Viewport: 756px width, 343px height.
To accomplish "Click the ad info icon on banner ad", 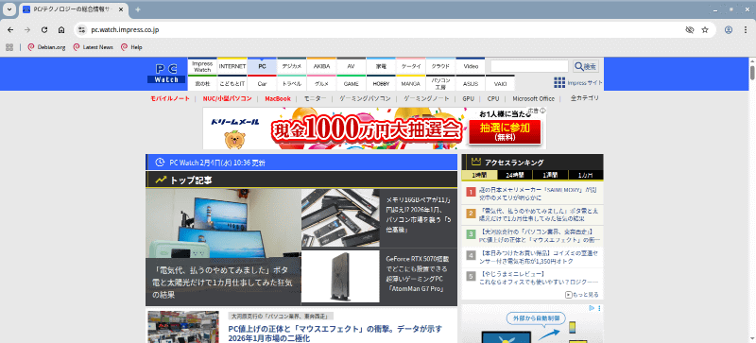I will coord(542,111).
